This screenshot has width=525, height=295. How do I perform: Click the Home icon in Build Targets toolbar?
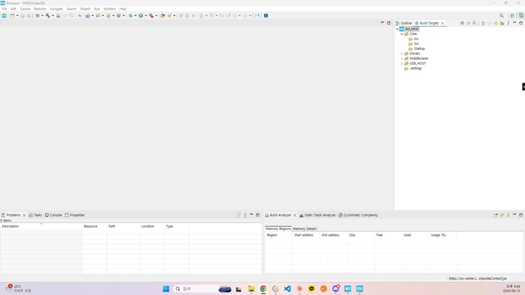tap(483, 23)
